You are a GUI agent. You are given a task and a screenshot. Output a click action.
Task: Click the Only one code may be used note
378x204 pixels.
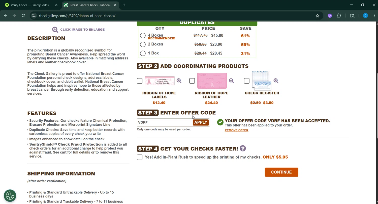pos(164,129)
